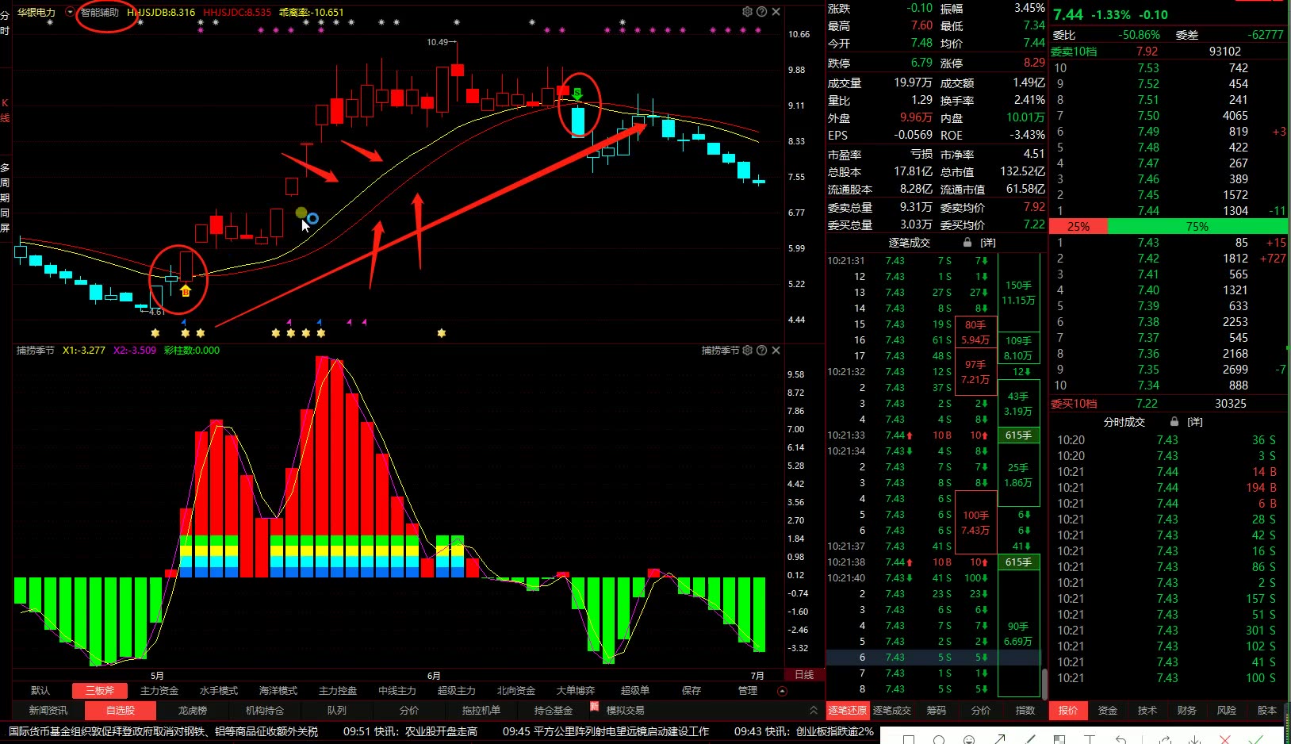Switch to 财务 tab
This screenshot has height=744, width=1291.
(x=1187, y=710)
